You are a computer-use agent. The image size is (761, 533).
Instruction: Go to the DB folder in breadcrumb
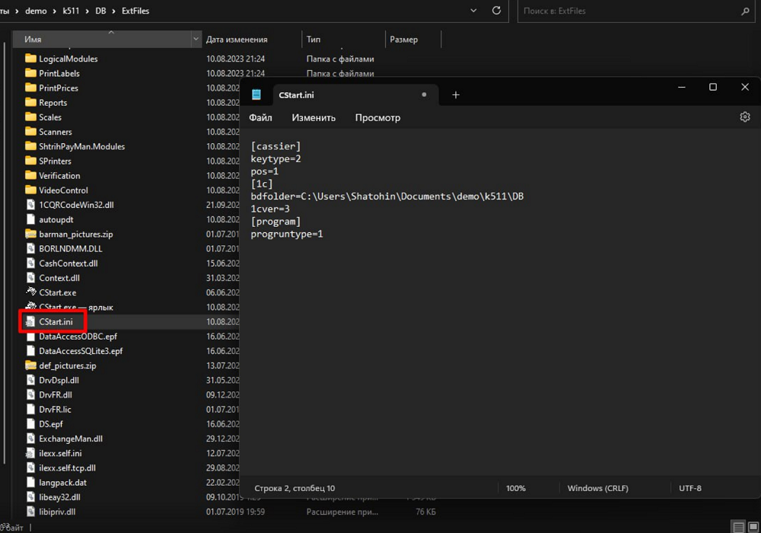click(x=100, y=11)
